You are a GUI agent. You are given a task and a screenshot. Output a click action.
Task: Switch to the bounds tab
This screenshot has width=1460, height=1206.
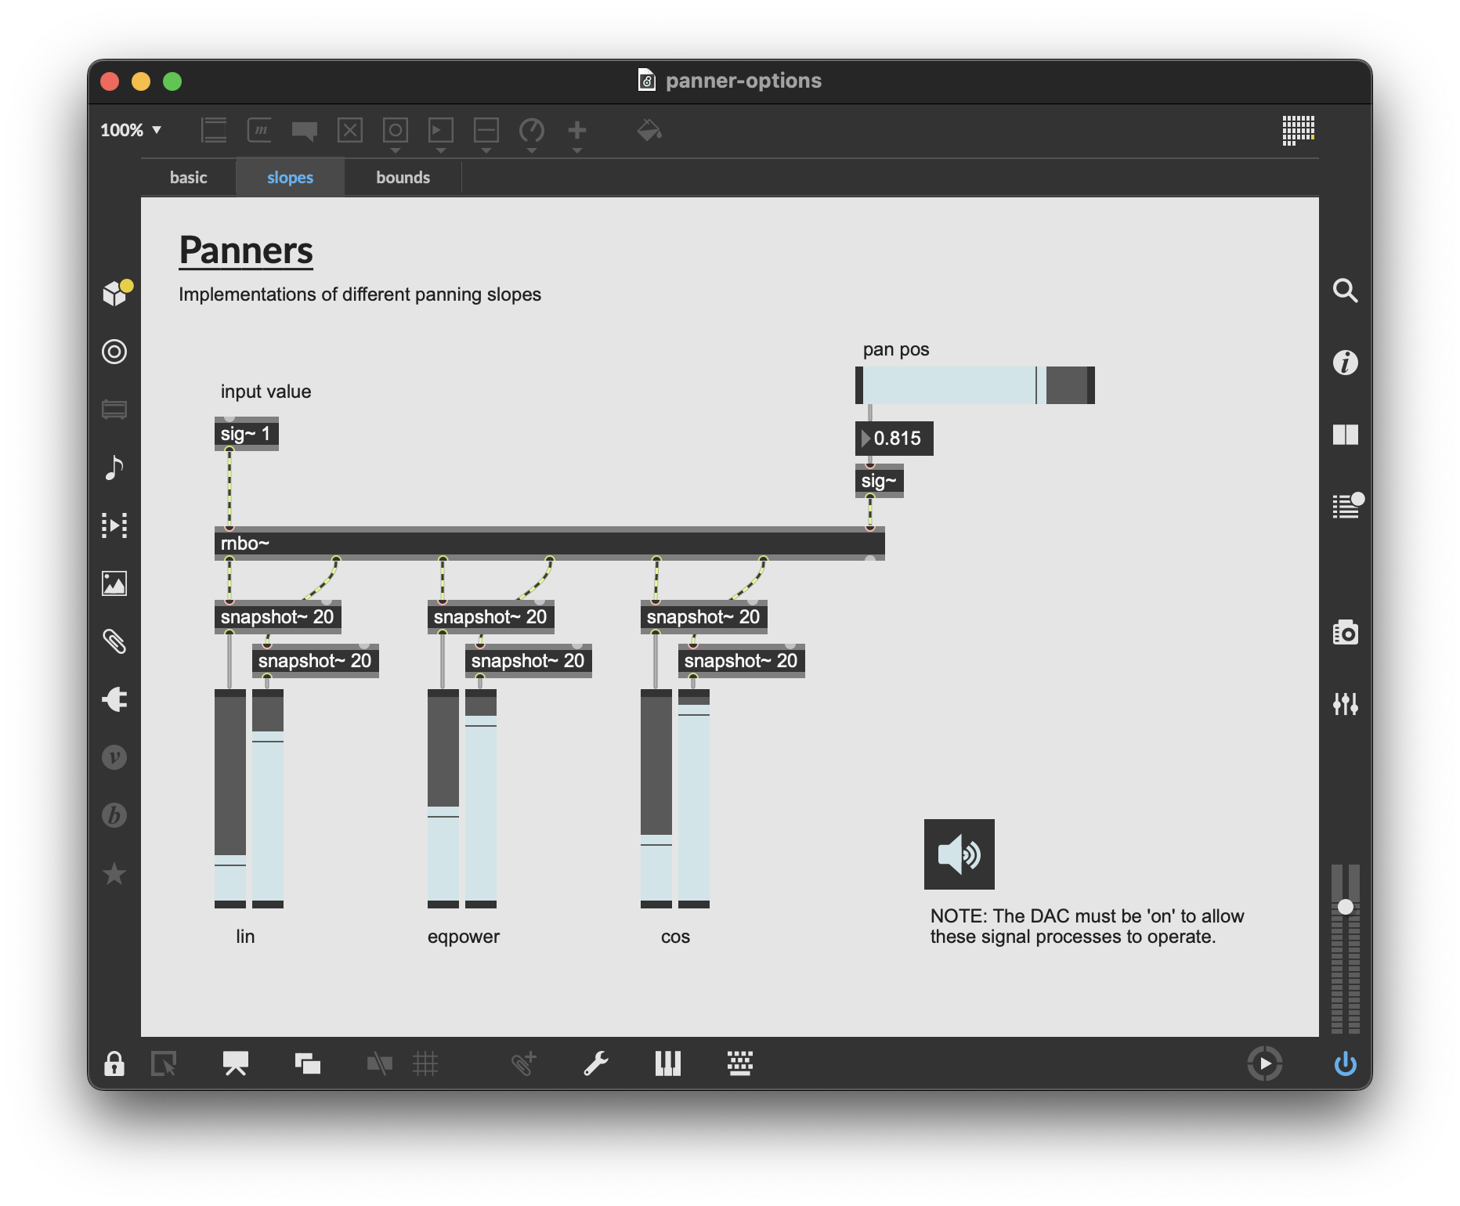tap(403, 178)
